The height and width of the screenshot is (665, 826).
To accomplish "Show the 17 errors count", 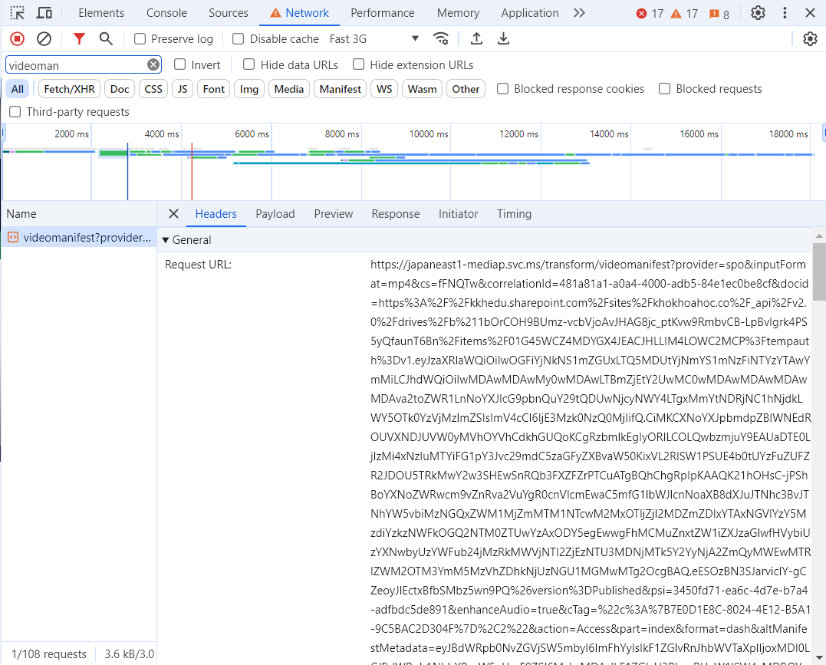I will click(650, 13).
